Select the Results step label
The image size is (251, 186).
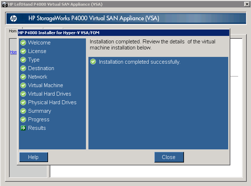(37, 128)
